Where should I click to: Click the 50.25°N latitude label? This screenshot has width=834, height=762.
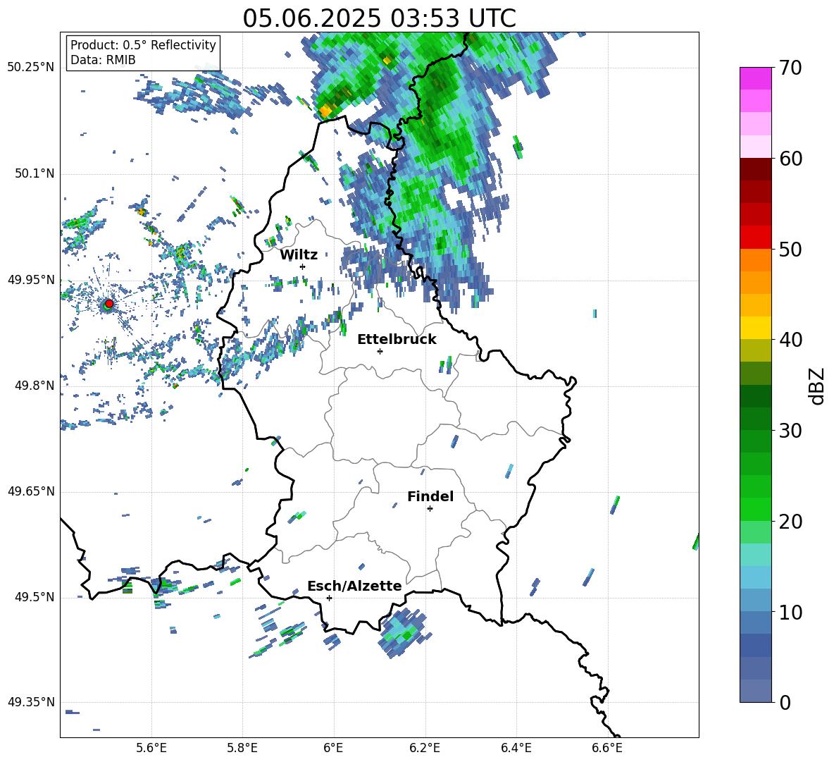point(31,67)
